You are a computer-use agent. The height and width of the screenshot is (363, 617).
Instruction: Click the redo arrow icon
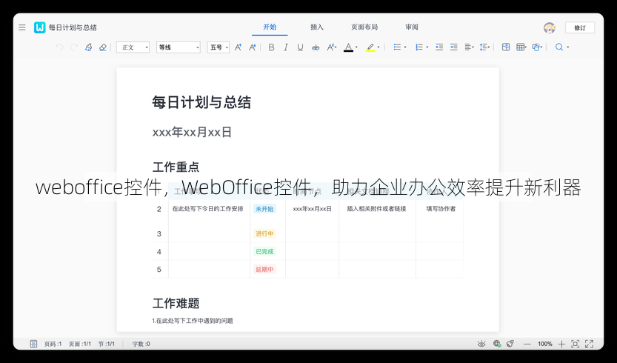[73, 47]
